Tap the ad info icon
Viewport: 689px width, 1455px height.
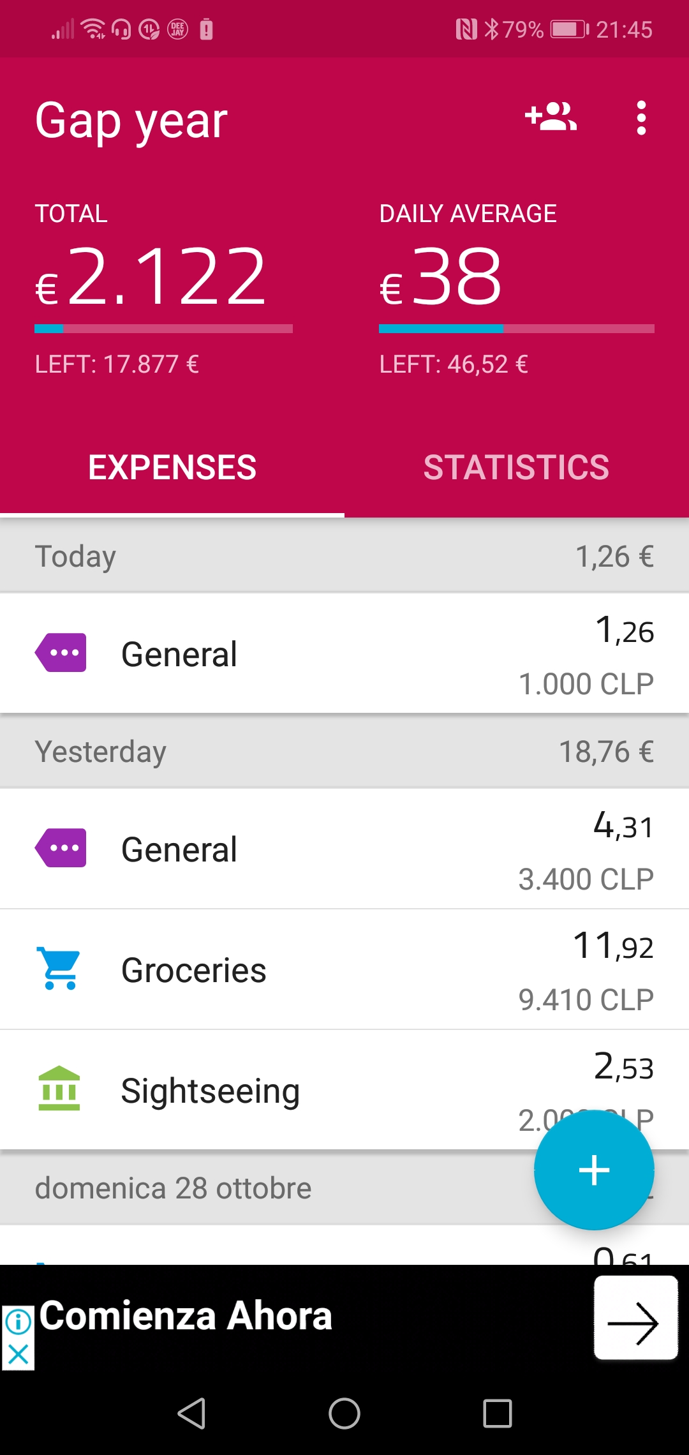tap(18, 1321)
